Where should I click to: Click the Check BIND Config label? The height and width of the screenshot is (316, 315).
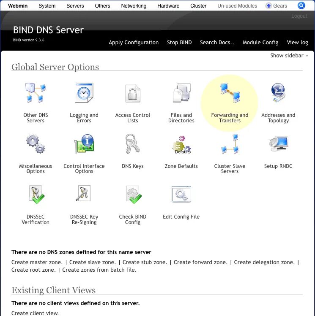point(133,220)
